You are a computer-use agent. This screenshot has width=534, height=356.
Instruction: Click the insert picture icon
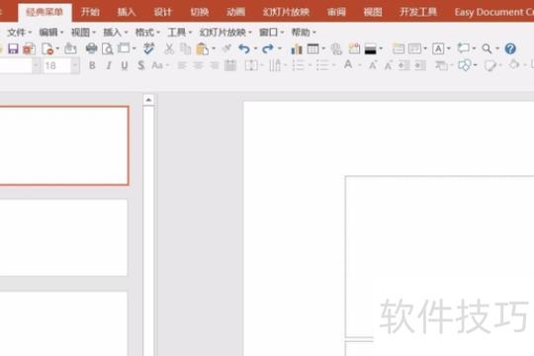coord(354,48)
